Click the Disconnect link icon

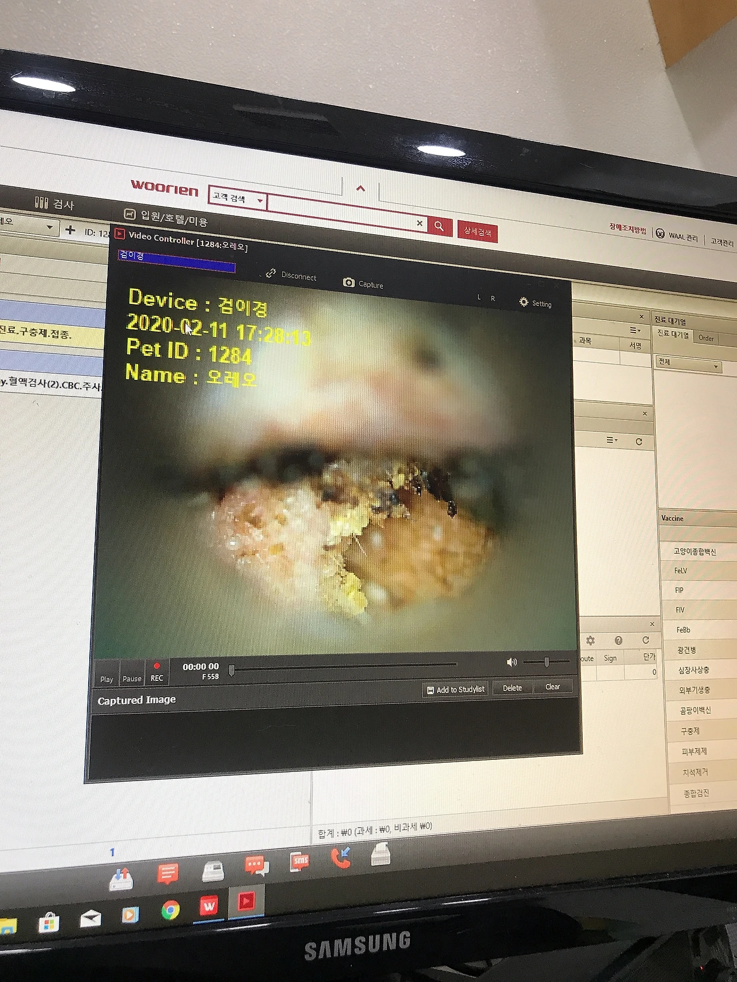pos(271,273)
